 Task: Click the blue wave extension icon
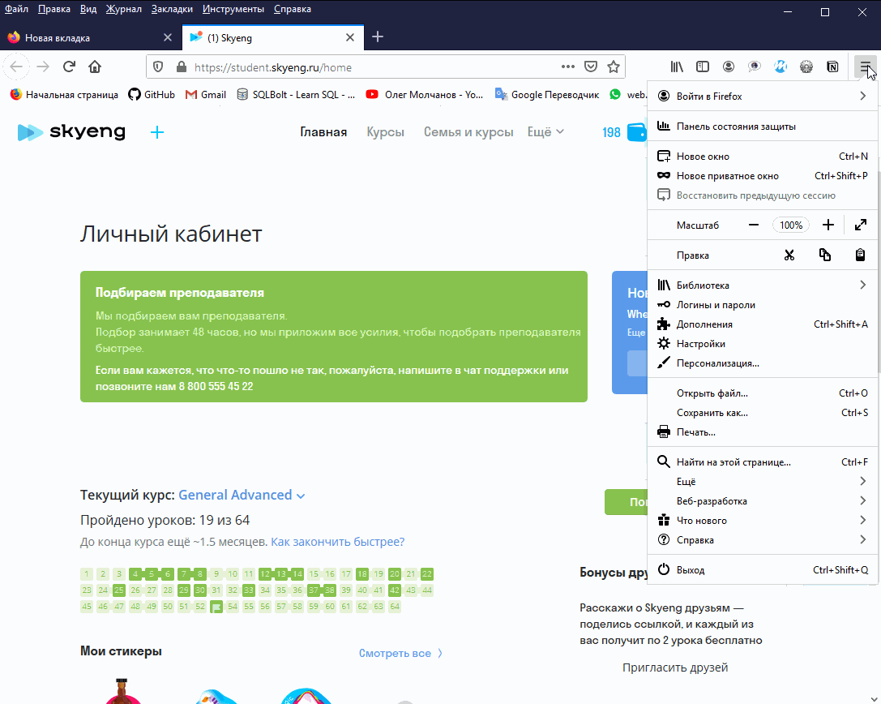click(x=780, y=67)
